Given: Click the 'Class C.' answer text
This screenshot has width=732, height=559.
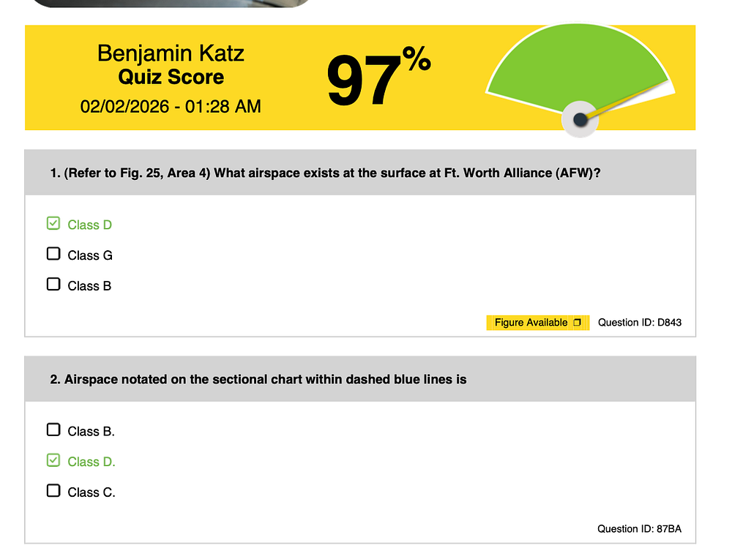Looking at the screenshot, I should 91,492.
